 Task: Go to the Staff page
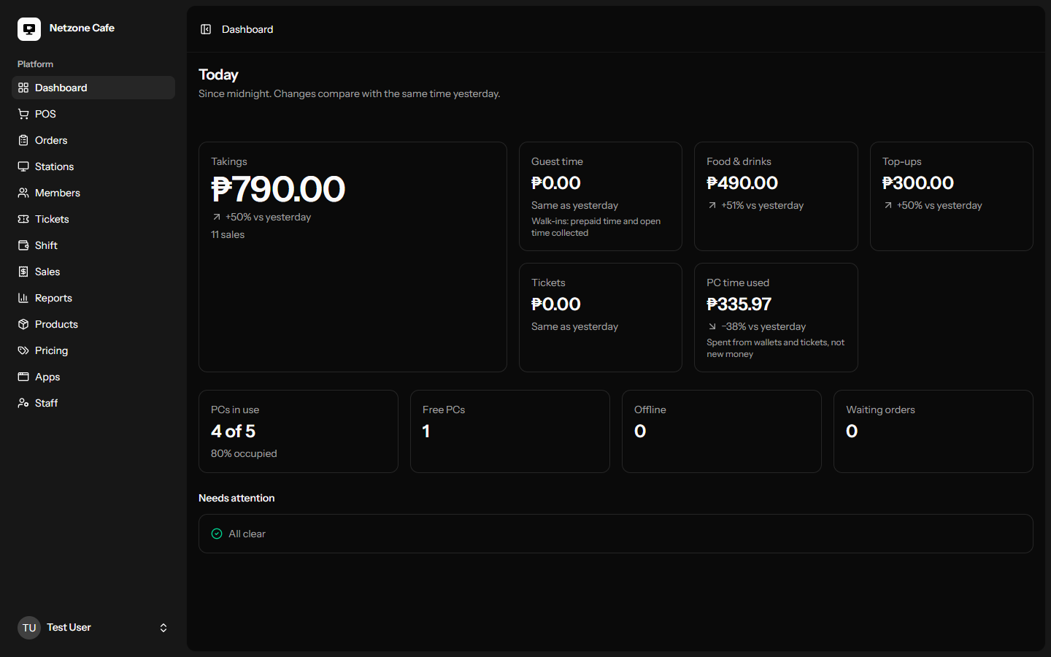click(93, 403)
